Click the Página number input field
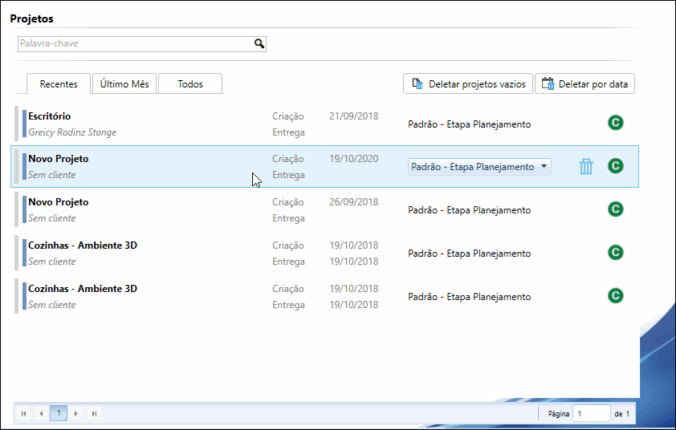This screenshot has height=430, width=676. coord(592,414)
